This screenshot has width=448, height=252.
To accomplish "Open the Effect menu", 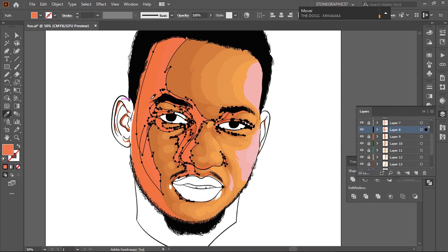I will [101, 4].
